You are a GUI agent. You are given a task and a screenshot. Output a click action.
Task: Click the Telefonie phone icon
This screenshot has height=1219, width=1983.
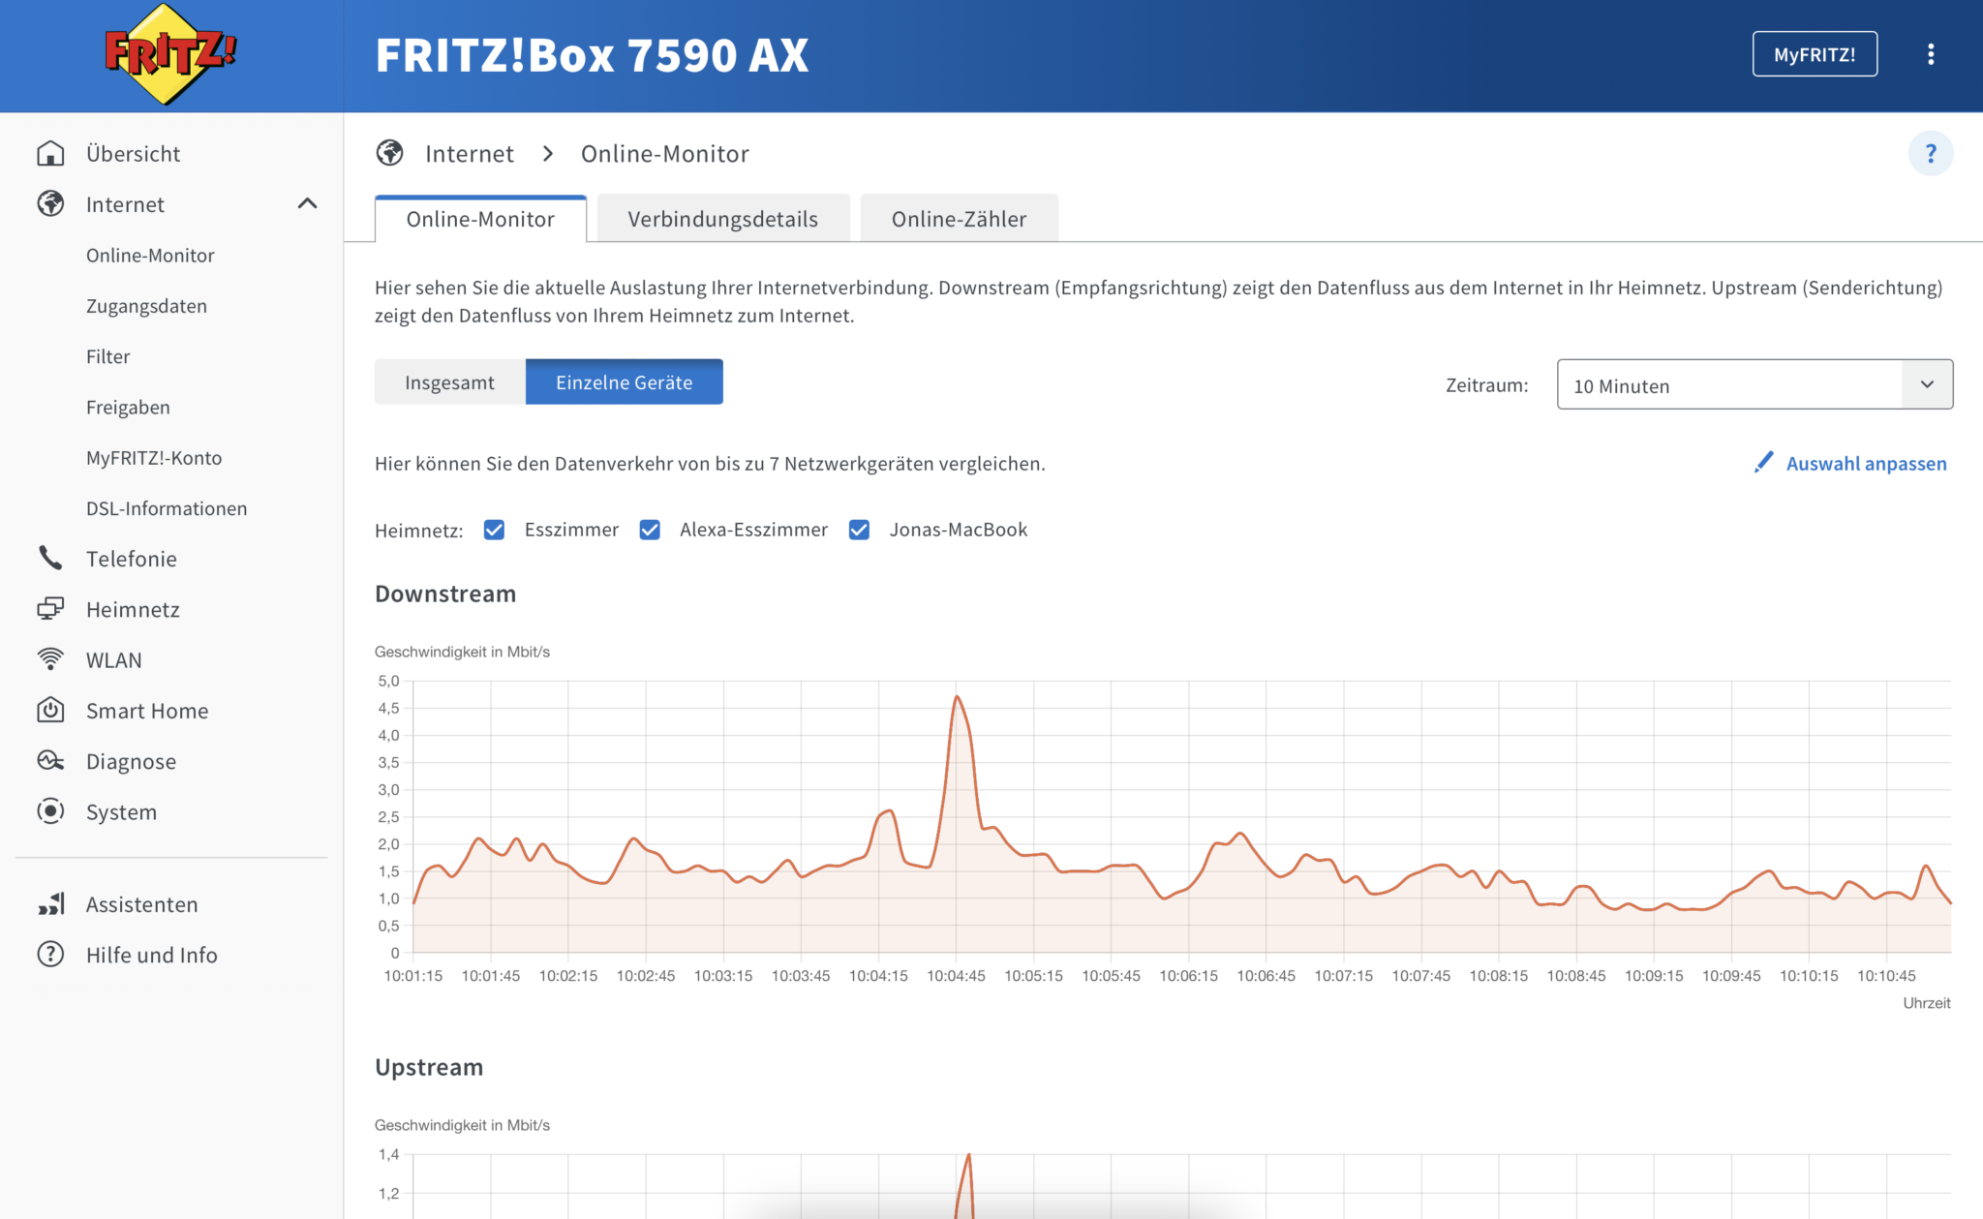coord(50,558)
